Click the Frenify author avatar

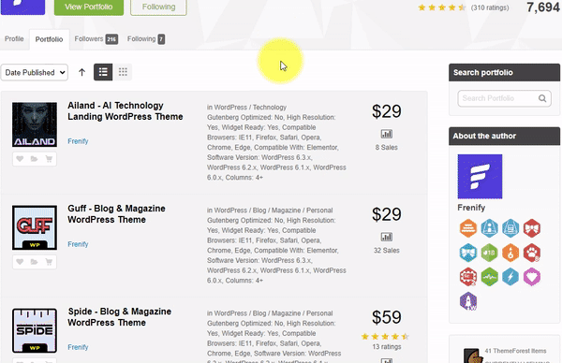tap(480, 177)
